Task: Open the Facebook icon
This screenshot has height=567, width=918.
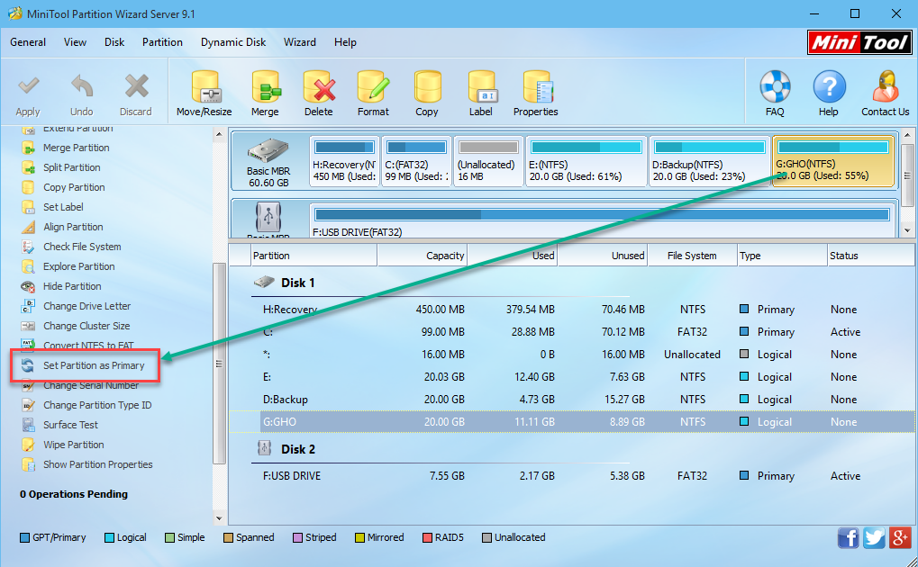Action: (848, 537)
